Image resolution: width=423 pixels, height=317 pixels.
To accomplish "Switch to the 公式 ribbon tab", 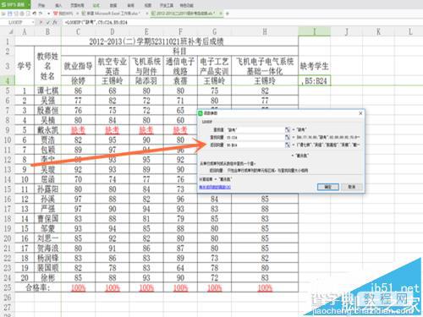I will coord(96,5).
